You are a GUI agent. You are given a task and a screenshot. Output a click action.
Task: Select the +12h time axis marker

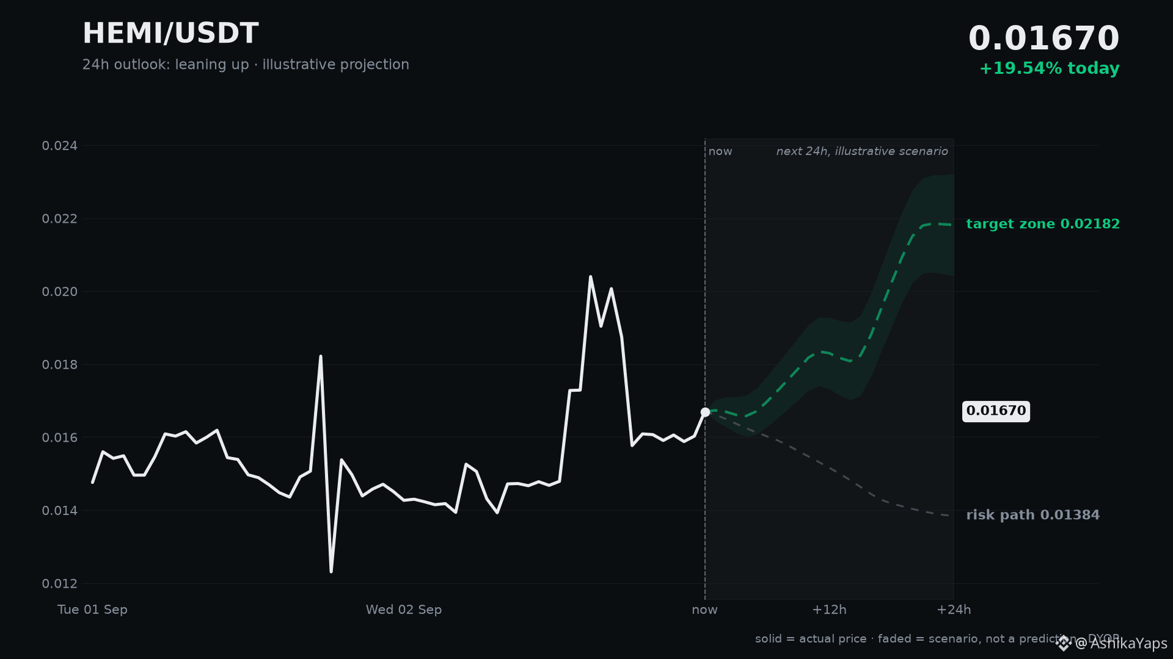829,610
